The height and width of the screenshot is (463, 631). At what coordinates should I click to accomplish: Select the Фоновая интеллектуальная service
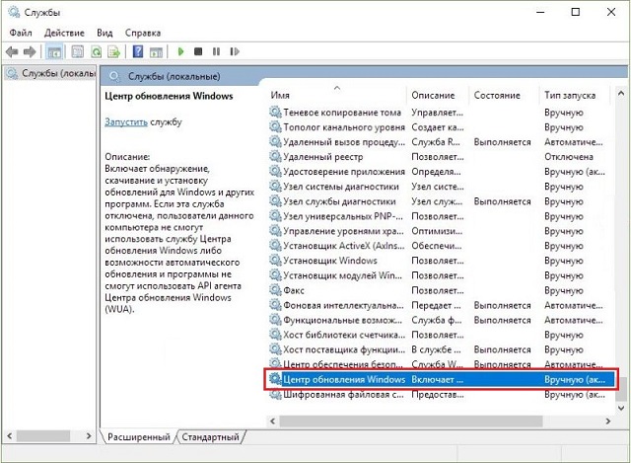coord(441,305)
